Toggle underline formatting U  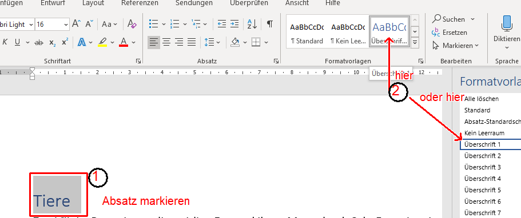[17, 42]
